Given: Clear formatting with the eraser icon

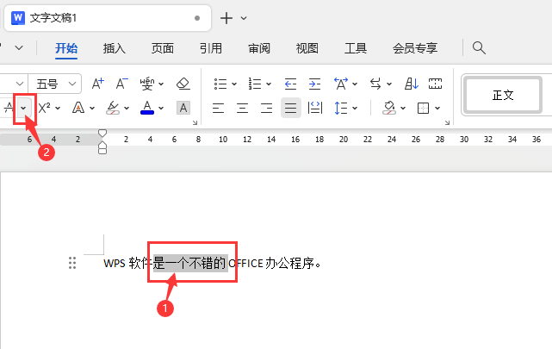Looking at the screenshot, I should click(183, 84).
